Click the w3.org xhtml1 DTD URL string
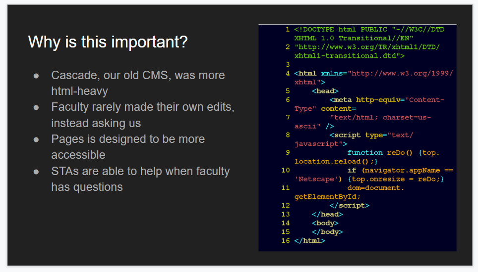Viewport: 478px width, 272px height. (367, 51)
